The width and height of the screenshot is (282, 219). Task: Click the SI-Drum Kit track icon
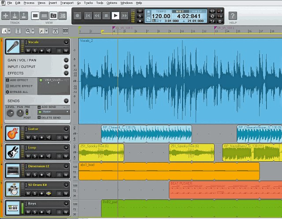(13, 189)
